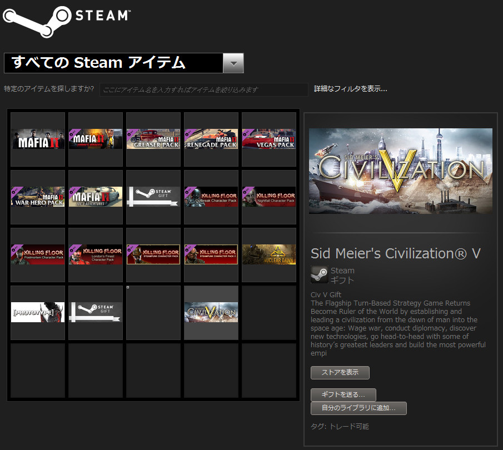Select Mafia II Greaser Pack item
Image resolution: width=503 pixels, height=450 pixels.
tap(153, 139)
